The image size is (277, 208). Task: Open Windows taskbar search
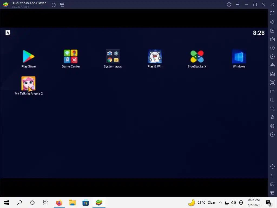(x=19, y=203)
